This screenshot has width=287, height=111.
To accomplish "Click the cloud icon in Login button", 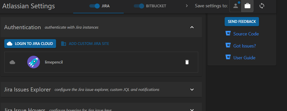I will coord(10,44).
